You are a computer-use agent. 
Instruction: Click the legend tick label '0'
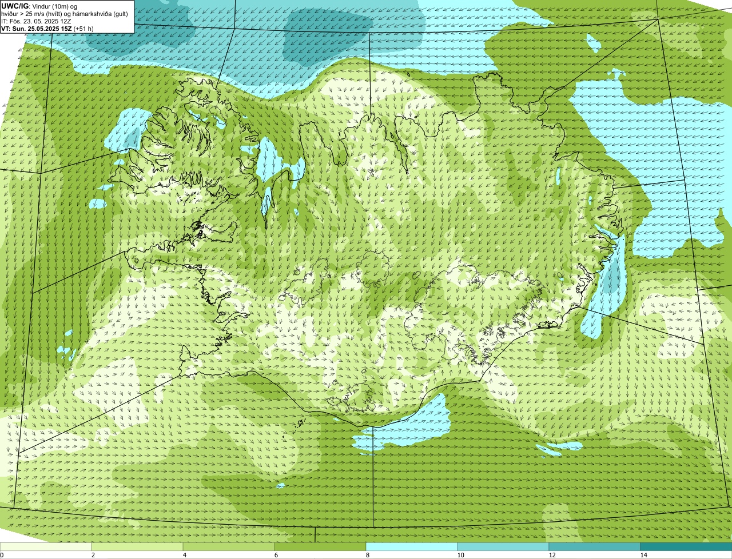click(x=2, y=555)
